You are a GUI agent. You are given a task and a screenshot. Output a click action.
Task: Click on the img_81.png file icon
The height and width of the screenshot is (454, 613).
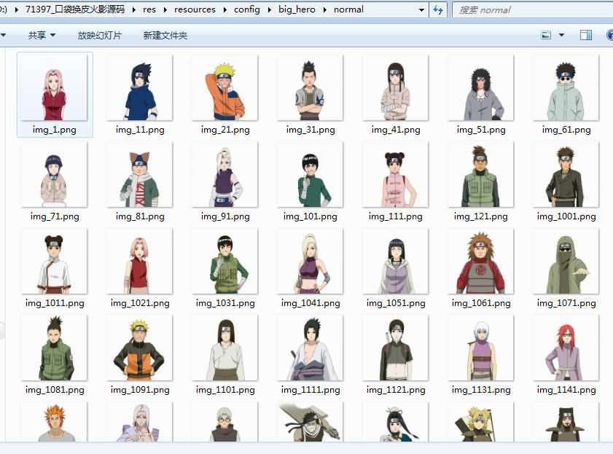tap(140, 175)
